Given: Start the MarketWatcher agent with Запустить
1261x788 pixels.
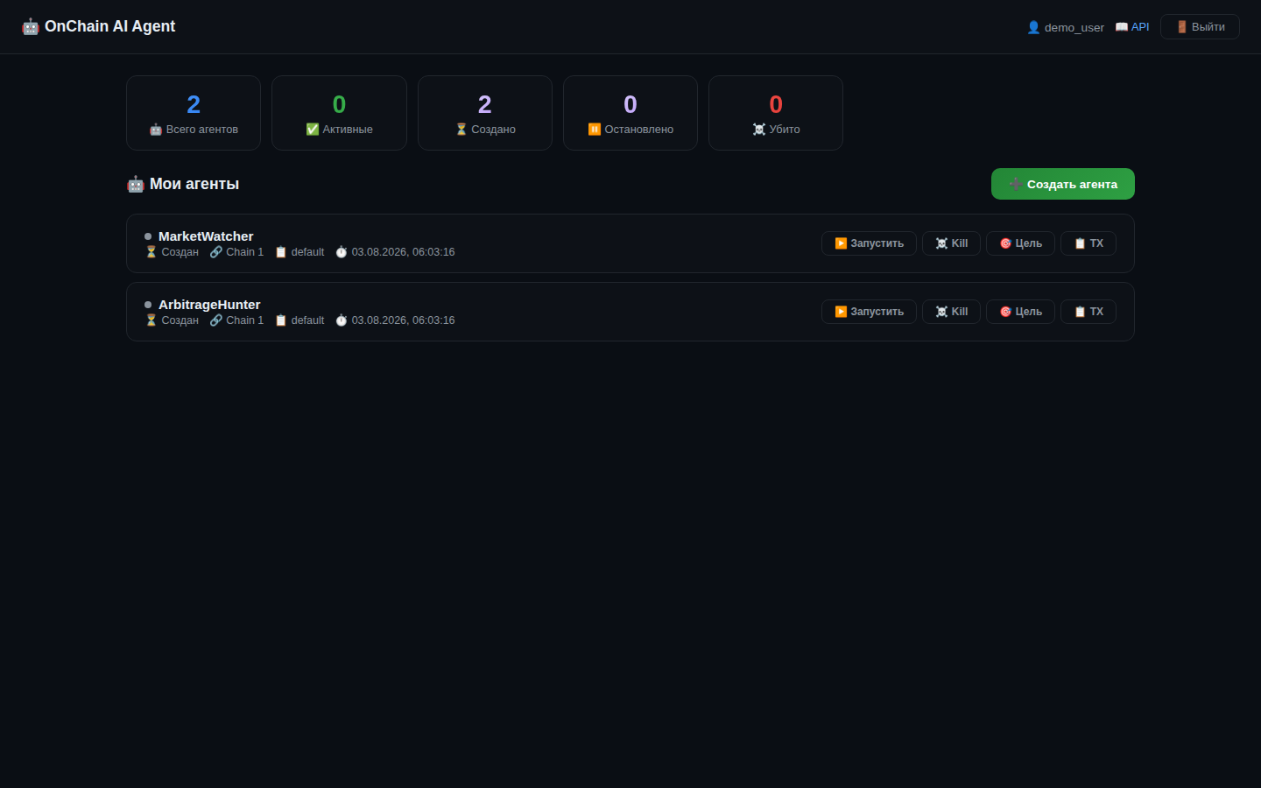Looking at the screenshot, I should coord(869,243).
